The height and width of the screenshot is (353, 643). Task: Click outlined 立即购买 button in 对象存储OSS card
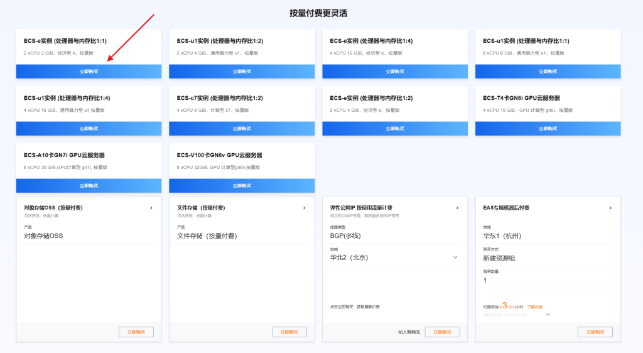(136, 332)
